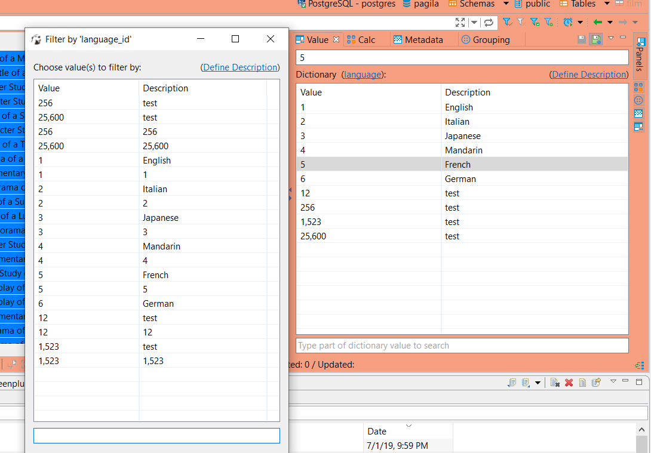
Task: Refresh the current result set
Action: coord(489,21)
